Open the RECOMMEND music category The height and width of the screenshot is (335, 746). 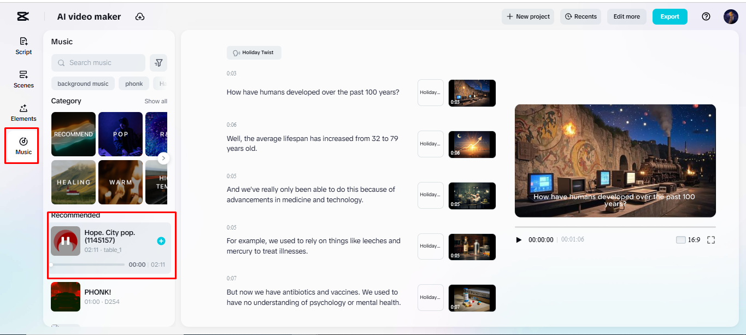pyautogui.click(x=73, y=134)
